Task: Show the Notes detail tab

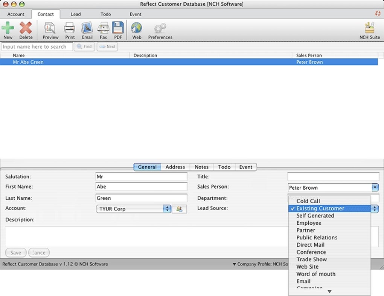Action: click(201, 167)
